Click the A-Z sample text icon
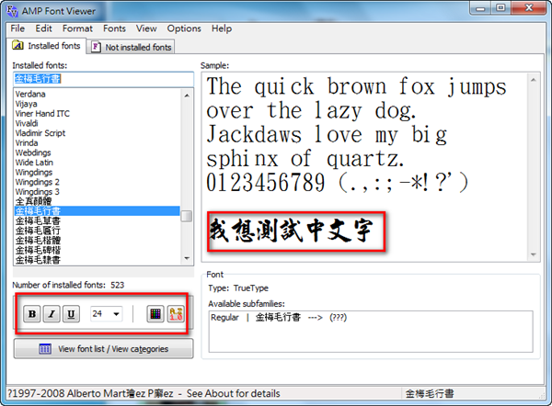This screenshot has height=406, width=552. tap(173, 314)
